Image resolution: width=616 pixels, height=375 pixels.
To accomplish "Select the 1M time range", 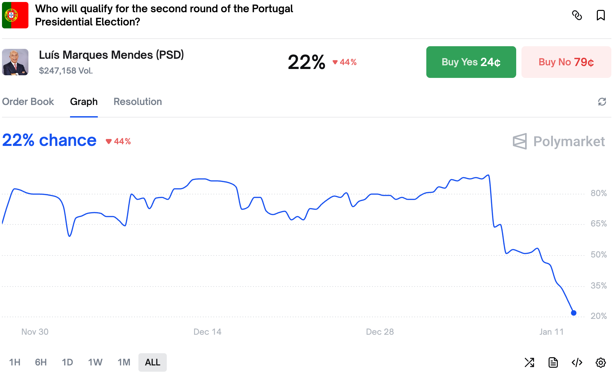I will pyautogui.click(x=124, y=362).
